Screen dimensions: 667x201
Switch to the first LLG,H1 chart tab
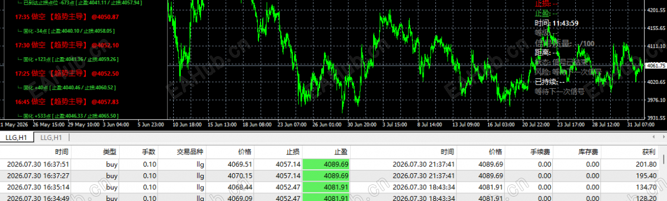coord(17,137)
